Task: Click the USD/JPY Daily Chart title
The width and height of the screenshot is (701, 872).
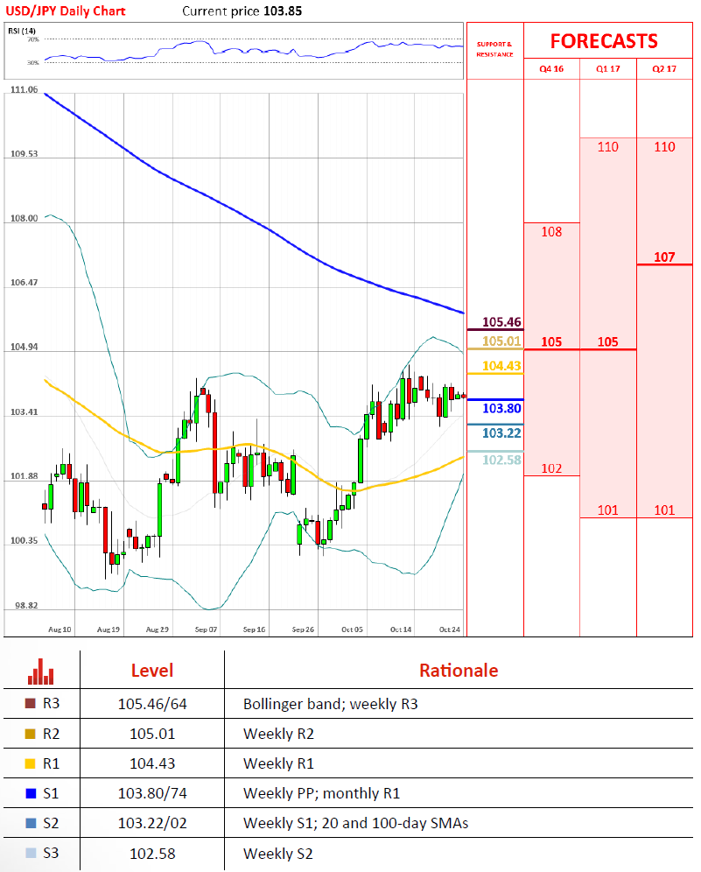Action: (x=66, y=11)
